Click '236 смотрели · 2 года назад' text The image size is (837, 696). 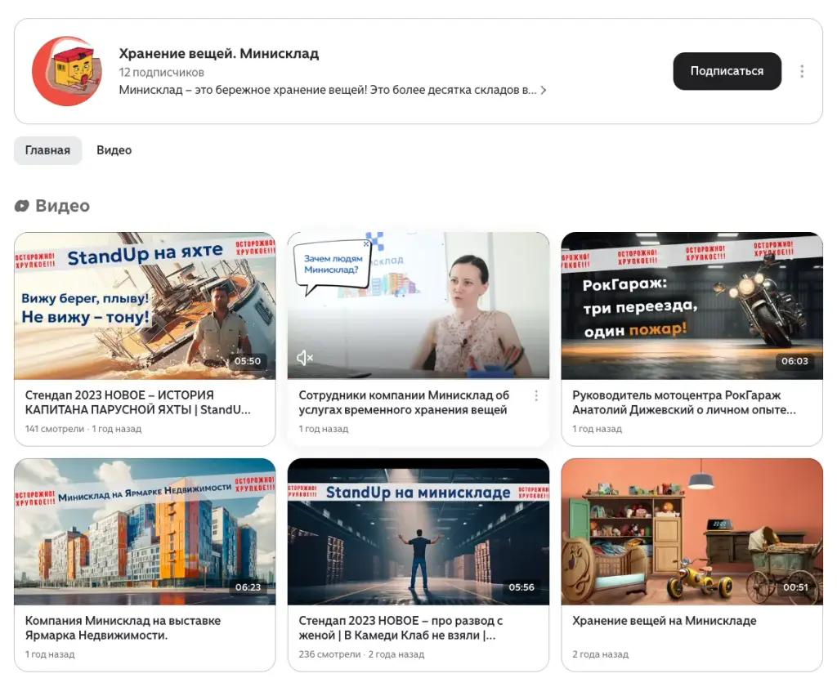(x=361, y=654)
